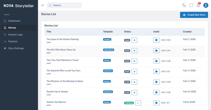The width and height of the screenshot is (211, 110).
Task: Toggle publish eye for The Case of the Stolen Painting
Action: tap(134, 40)
